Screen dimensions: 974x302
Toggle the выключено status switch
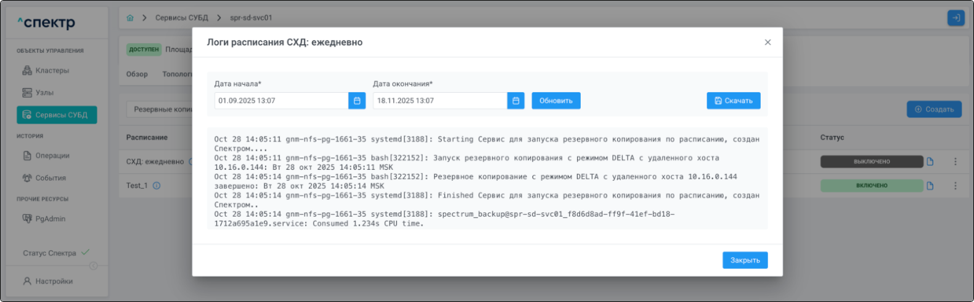click(871, 162)
